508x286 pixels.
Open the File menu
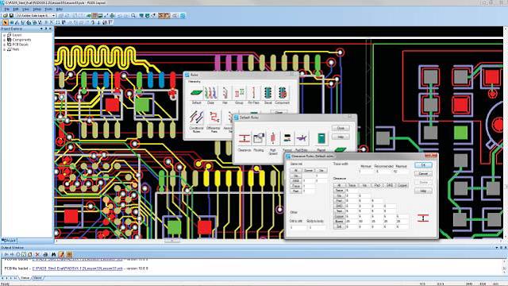(6, 10)
